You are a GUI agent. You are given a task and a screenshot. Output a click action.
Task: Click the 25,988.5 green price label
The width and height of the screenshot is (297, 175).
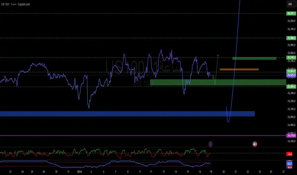(291, 38)
